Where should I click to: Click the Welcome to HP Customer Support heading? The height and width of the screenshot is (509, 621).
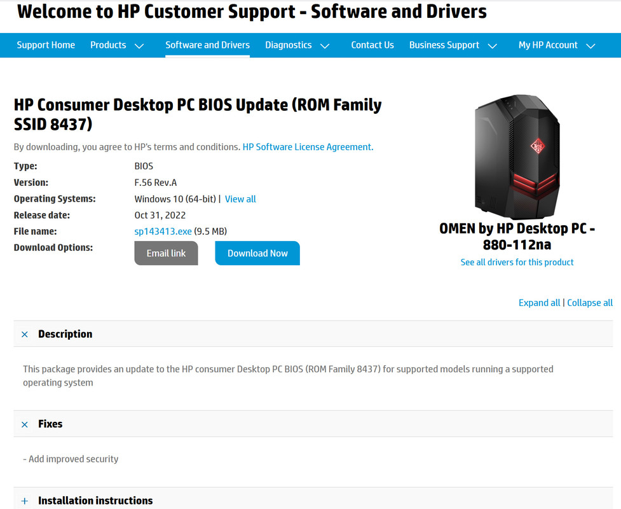point(252,11)
